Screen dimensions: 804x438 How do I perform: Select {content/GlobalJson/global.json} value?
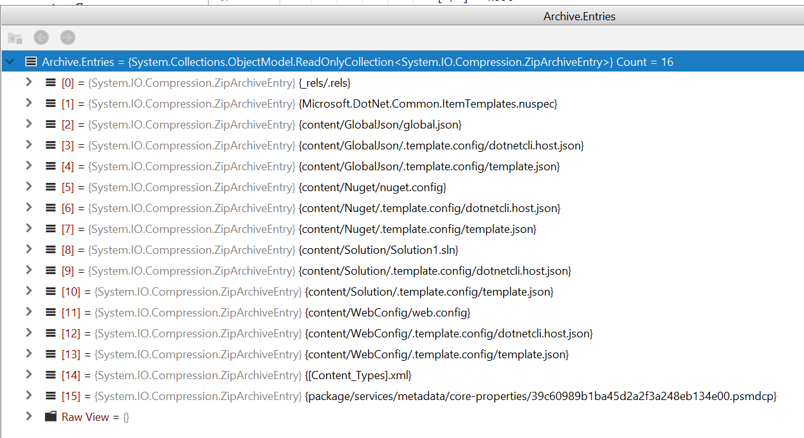[380, 125]
